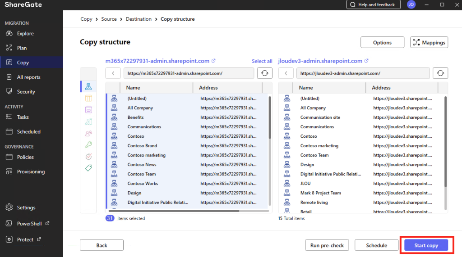Screen dimensions: 462x257
Task: Click the source URL address field
Action: click(189, 73)
